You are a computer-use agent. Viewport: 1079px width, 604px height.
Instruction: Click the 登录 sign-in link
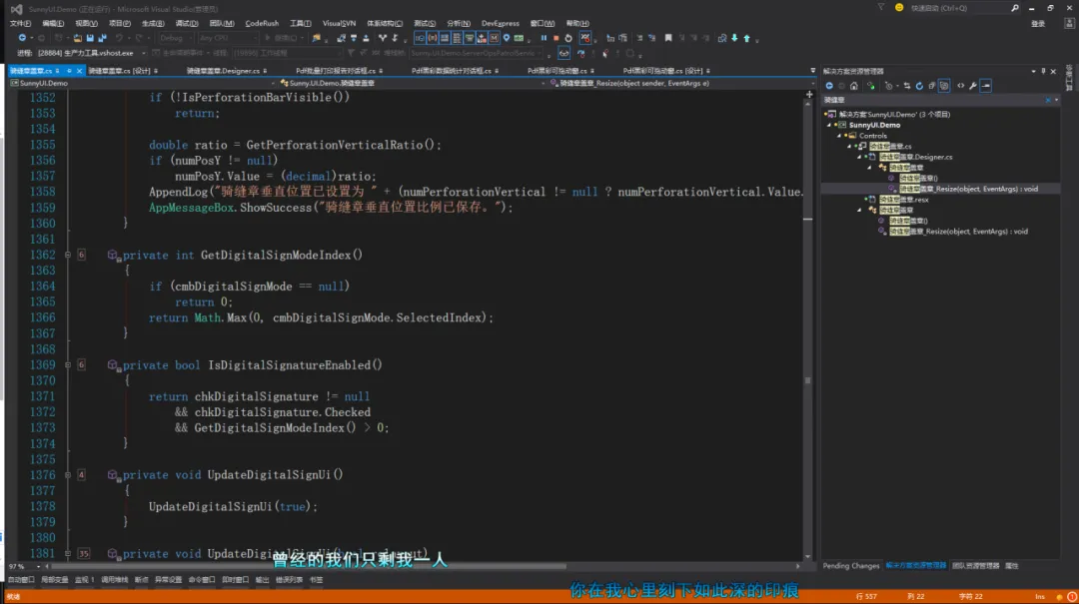tap(1038, 24)
